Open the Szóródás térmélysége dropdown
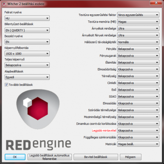The image size is (164, 164). pos(138,110)
